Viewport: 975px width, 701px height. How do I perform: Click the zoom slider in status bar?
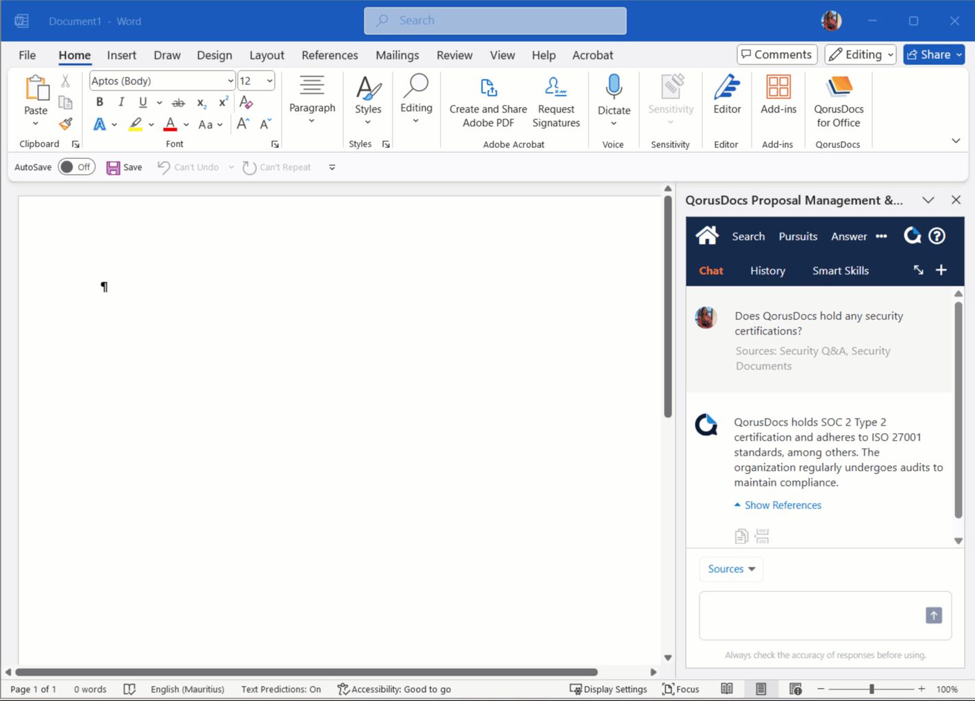870,689
